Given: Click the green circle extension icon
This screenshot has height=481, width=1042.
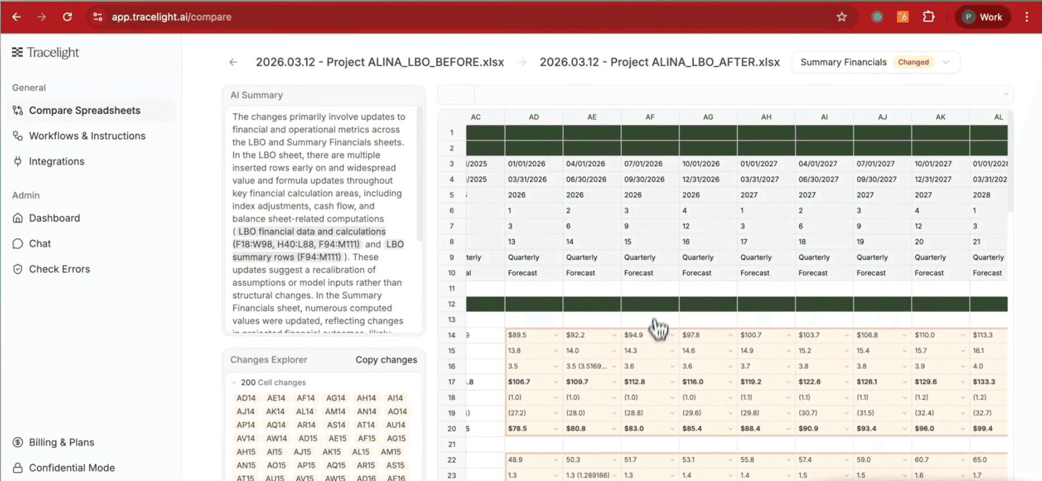Looking at the screenshot, I should [x=877, y=17].
